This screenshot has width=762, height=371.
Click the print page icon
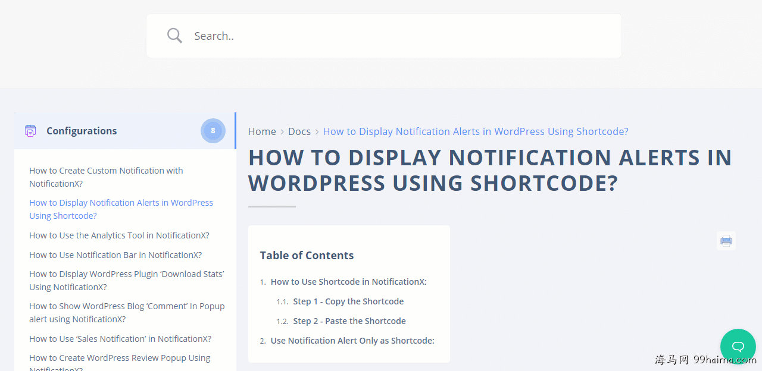(726, 240)
